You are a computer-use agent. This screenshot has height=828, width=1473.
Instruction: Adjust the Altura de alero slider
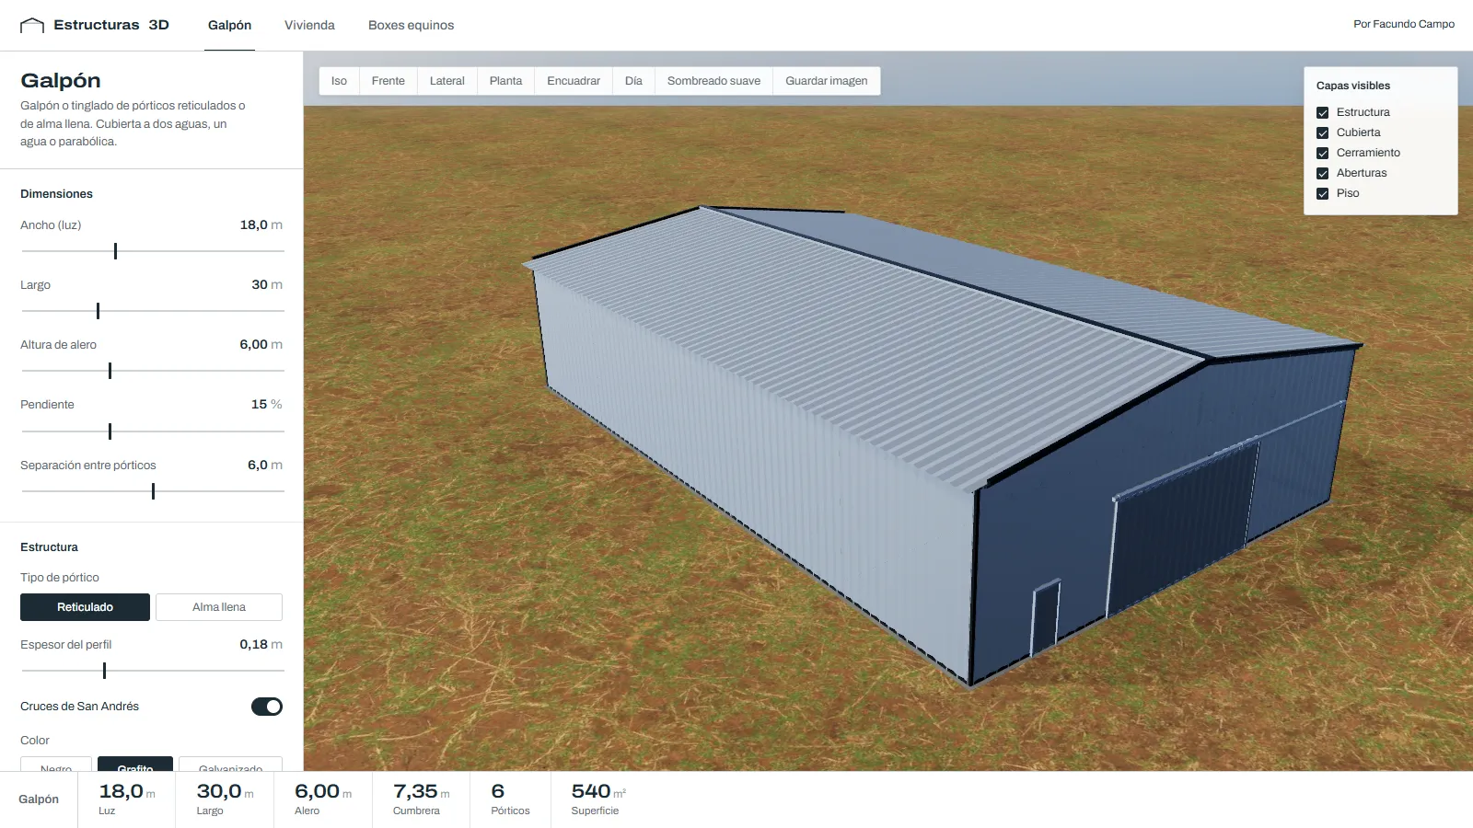[x=152, y=371]
